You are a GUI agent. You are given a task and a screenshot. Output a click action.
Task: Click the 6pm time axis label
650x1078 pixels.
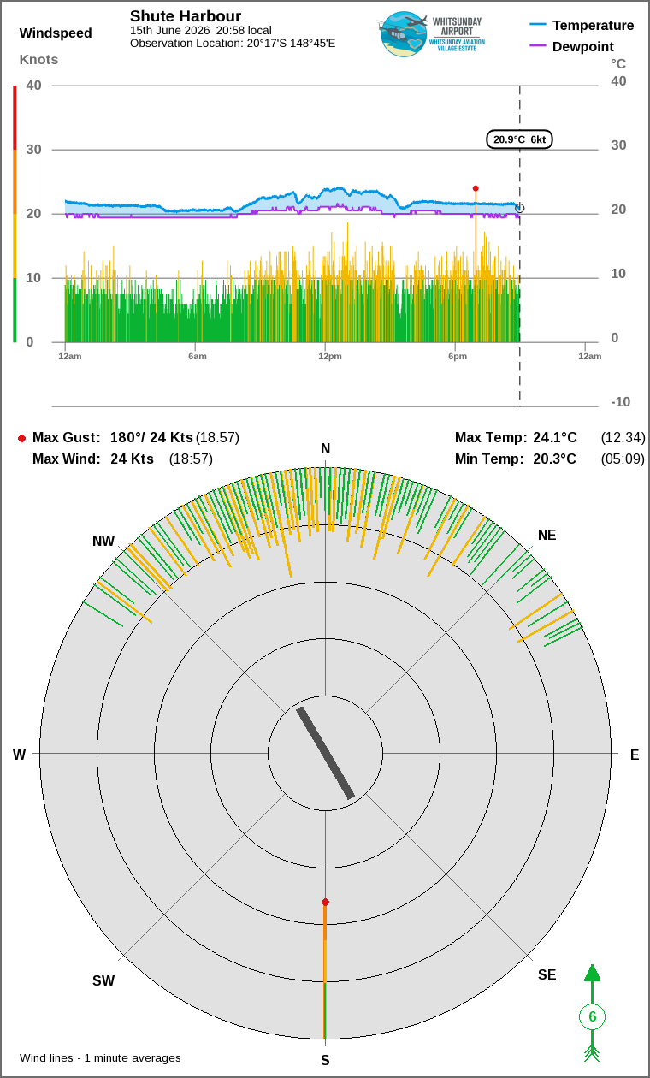pyautogui.click(x=458, y=356)
